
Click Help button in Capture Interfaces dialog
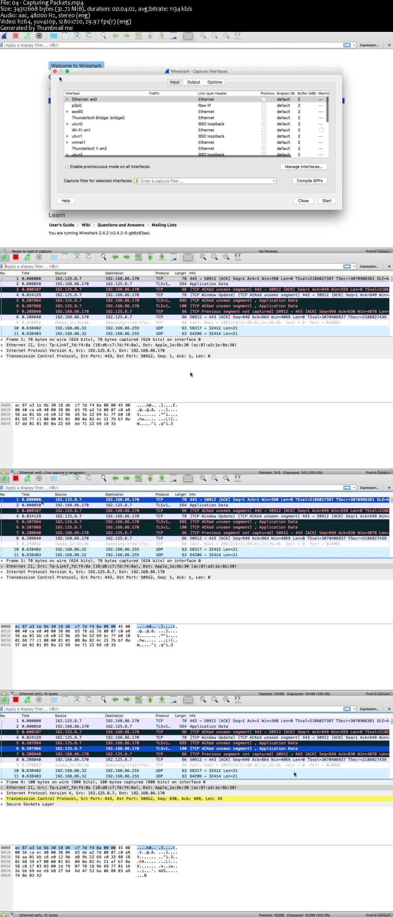[66, 201]
